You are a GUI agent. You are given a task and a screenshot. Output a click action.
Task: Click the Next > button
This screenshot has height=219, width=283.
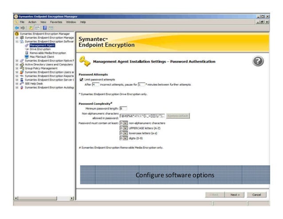[235, 195]
